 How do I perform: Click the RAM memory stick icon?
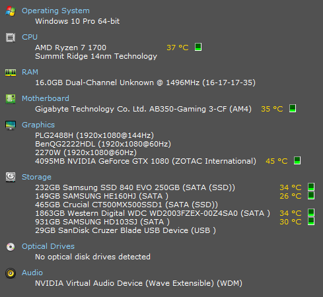[x=11, y=73]
